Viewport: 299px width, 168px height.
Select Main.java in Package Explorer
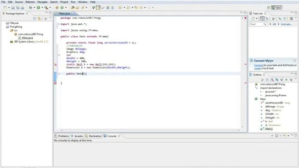tap(26, 38)
